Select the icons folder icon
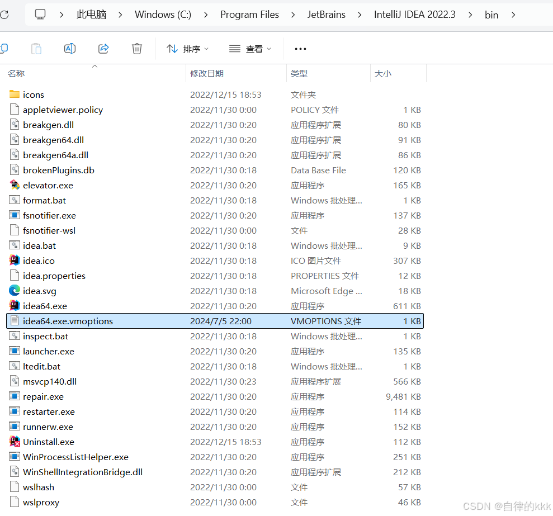The image size is (553, 516). (15, 94)
